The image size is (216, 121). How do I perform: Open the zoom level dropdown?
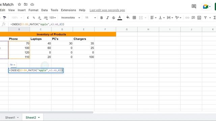[x=17, y=17]
